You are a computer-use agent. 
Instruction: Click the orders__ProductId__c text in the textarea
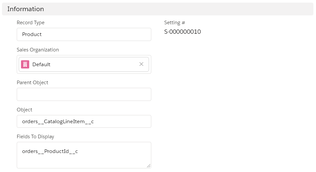point(50,151)
